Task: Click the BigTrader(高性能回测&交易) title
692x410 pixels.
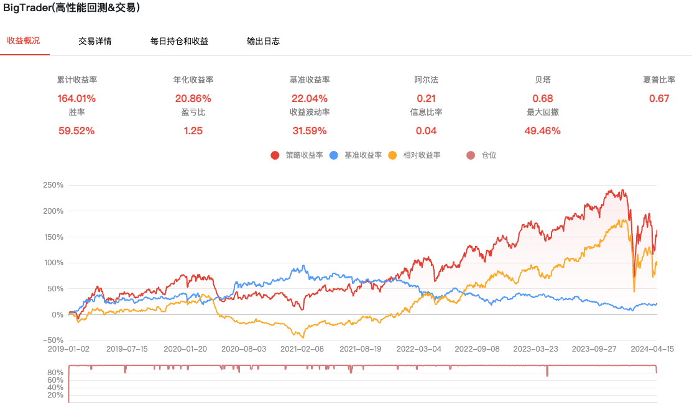Action: click(72, 8)
